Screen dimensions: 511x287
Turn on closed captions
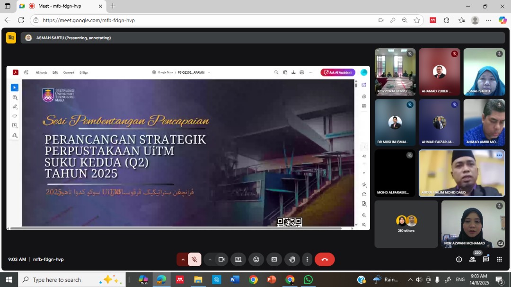click(274, 260)
